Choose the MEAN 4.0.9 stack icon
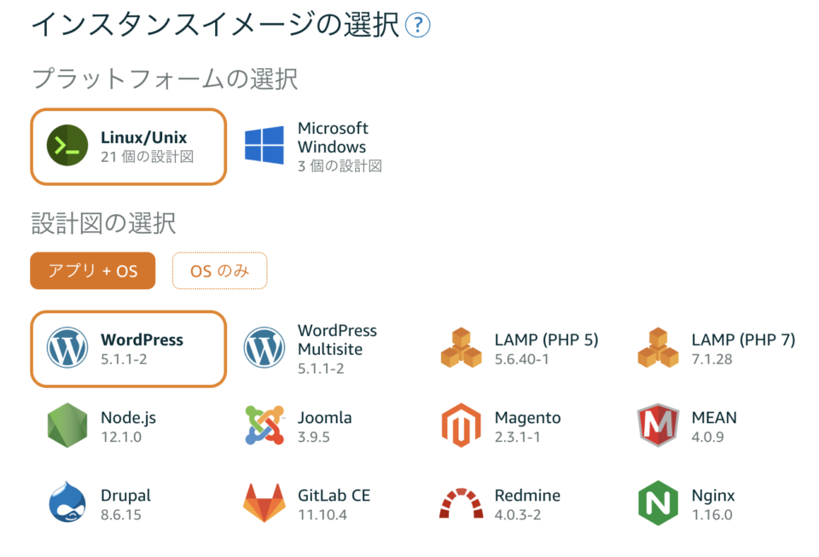Viewport: 819px width, 557px height. click(659, 426)
